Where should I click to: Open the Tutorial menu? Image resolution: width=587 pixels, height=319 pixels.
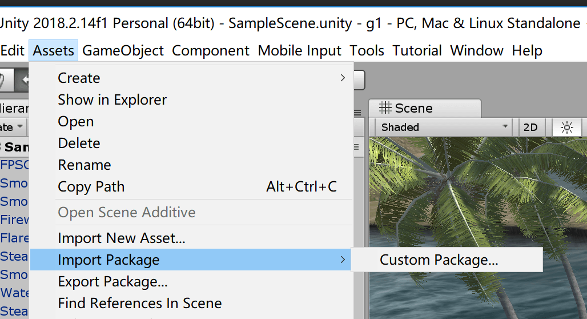pos(417,51)
